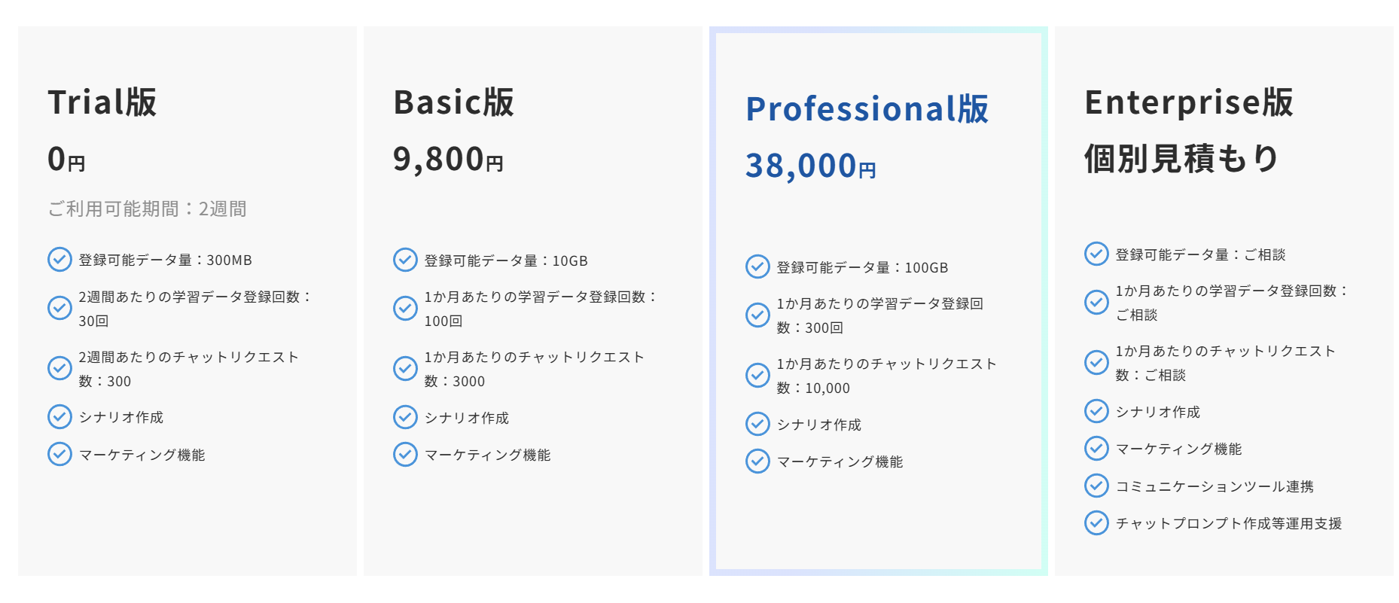Click ご利用可能期間：2週間 note
The height and width of the screenshot is (603, 1399).
pos(148,209)
